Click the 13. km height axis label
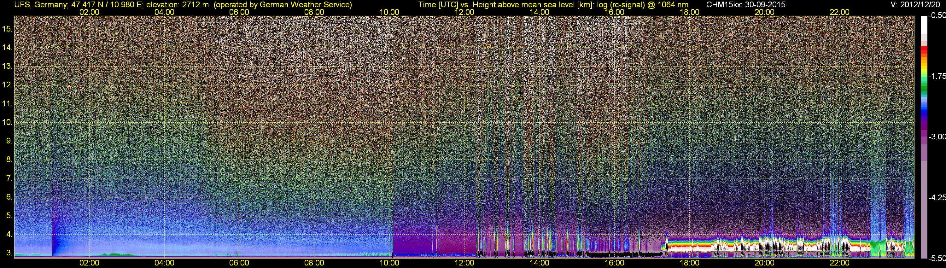Image resolution: width=946 pixels, height=268 pixels. tap(7, 66)
